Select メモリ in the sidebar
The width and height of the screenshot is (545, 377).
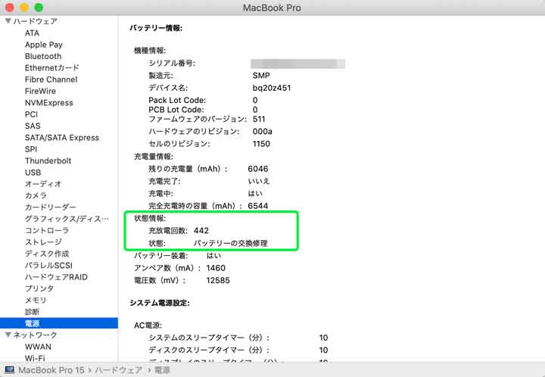(36, 301)
